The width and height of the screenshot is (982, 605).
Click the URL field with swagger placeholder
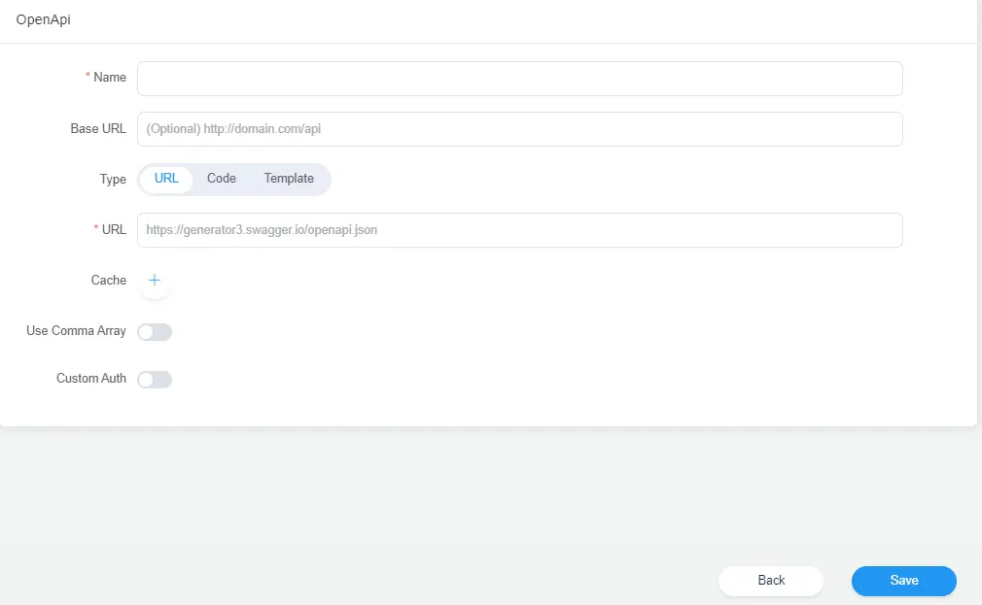(519, 230)
